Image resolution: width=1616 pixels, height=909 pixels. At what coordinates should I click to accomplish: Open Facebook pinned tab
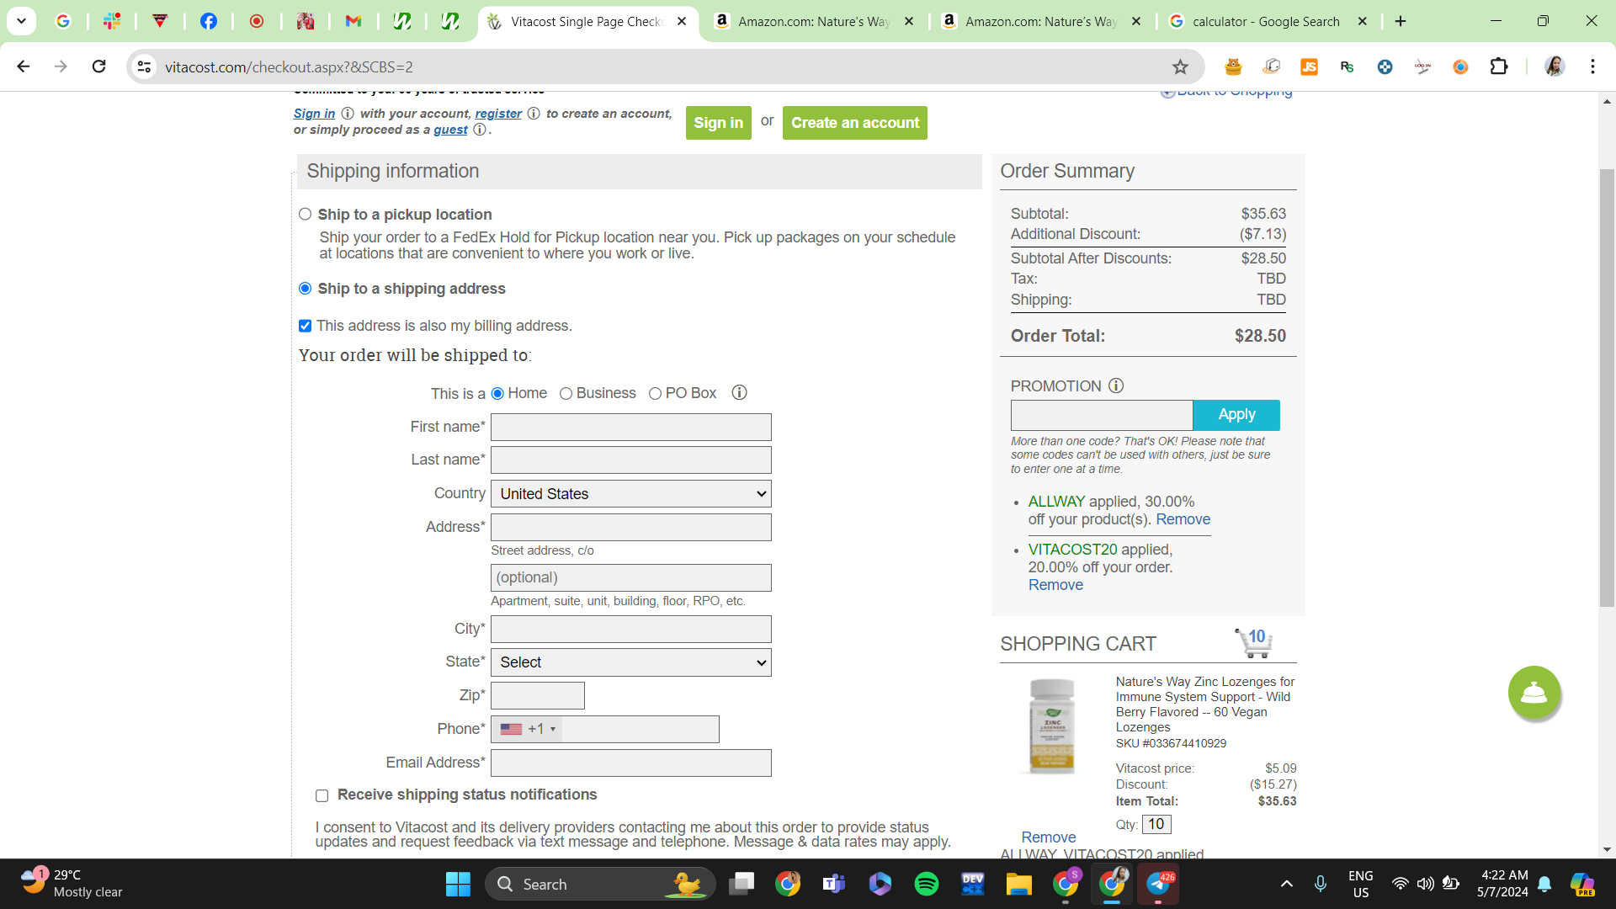208,21
